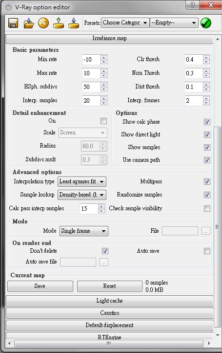Click the save options floppy disk icon
The width and height of the screenshot is (222, 353).
point(13,23)
